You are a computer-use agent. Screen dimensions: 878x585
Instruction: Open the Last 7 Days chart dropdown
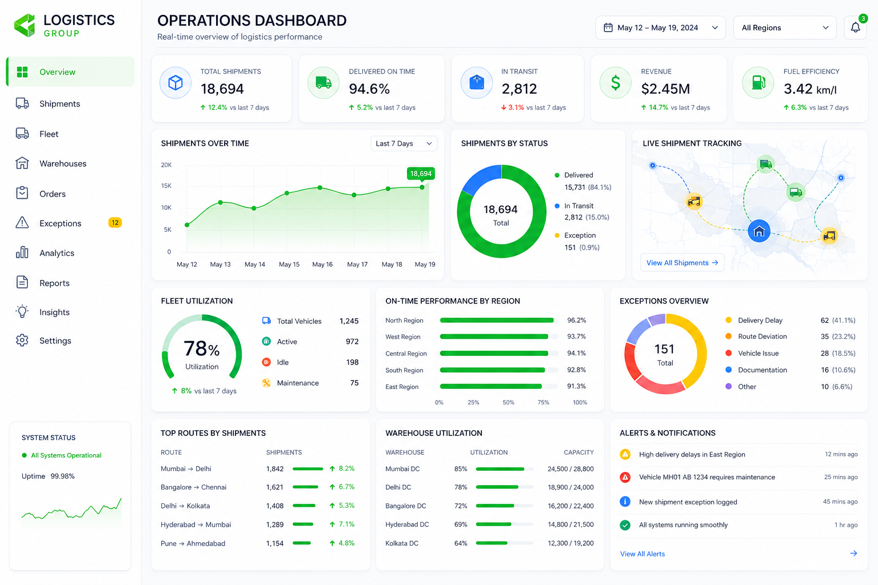[x=404, y=143]
